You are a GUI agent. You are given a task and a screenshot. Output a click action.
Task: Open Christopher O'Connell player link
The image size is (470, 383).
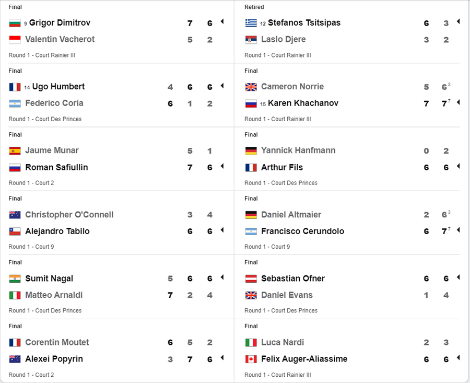[x=69, y=215]
